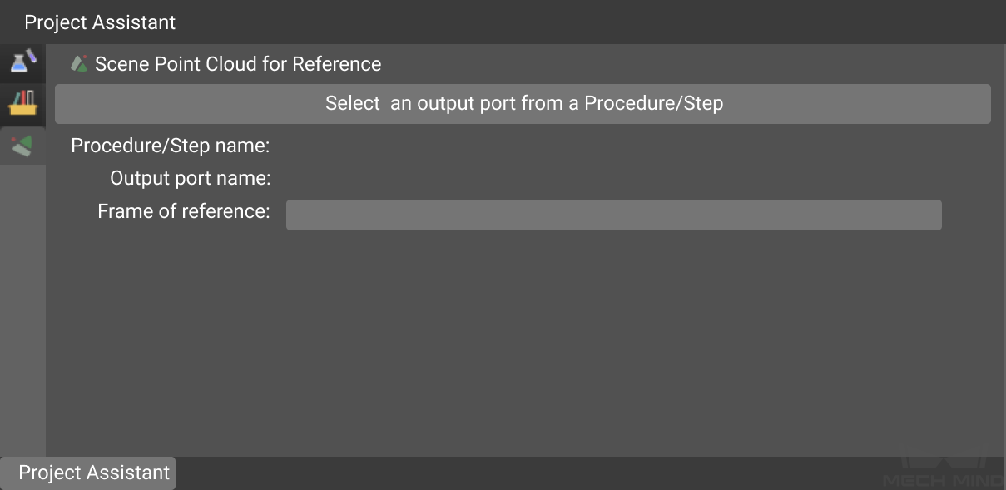Open the Frame of reference dropdown
Screen dimensions: 1006x490
[613, 215]
